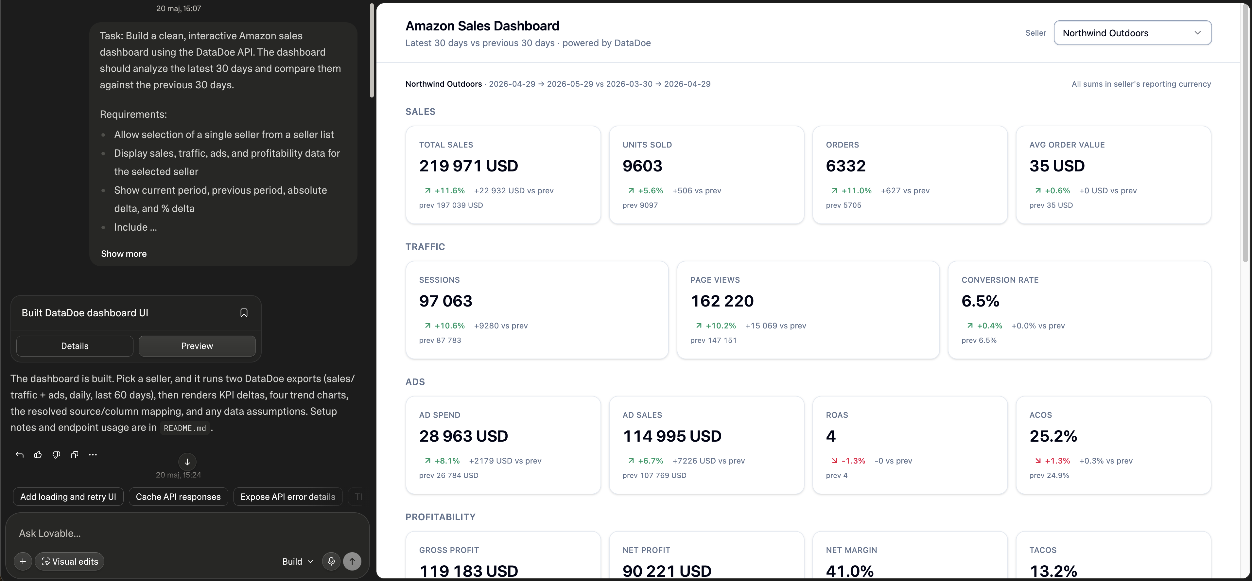Expand the Build mode dropdown
Viewport: 1252px width, 581px height.
[297, 562]
